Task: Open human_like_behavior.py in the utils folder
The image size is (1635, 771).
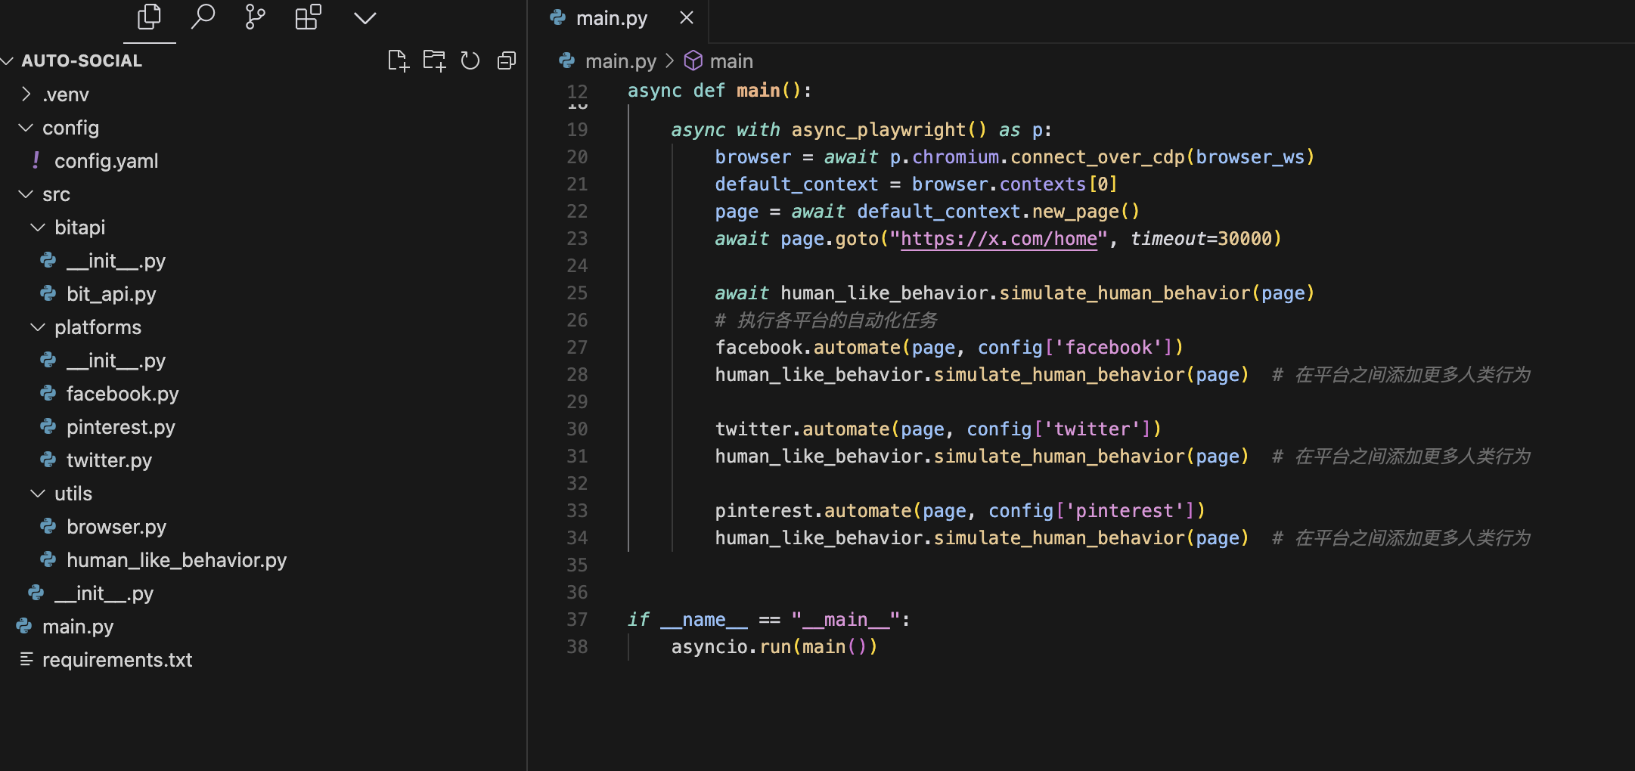Action: click(176, 560)
